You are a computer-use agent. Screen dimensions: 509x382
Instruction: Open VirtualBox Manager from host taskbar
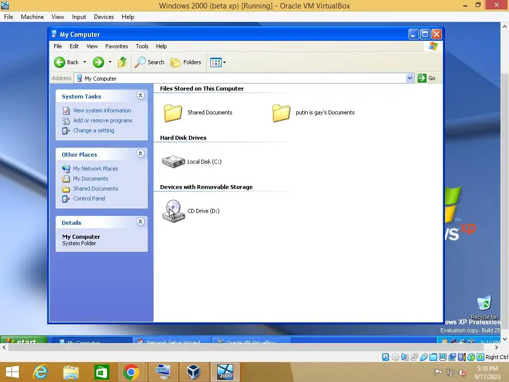(x=193, y=372)
